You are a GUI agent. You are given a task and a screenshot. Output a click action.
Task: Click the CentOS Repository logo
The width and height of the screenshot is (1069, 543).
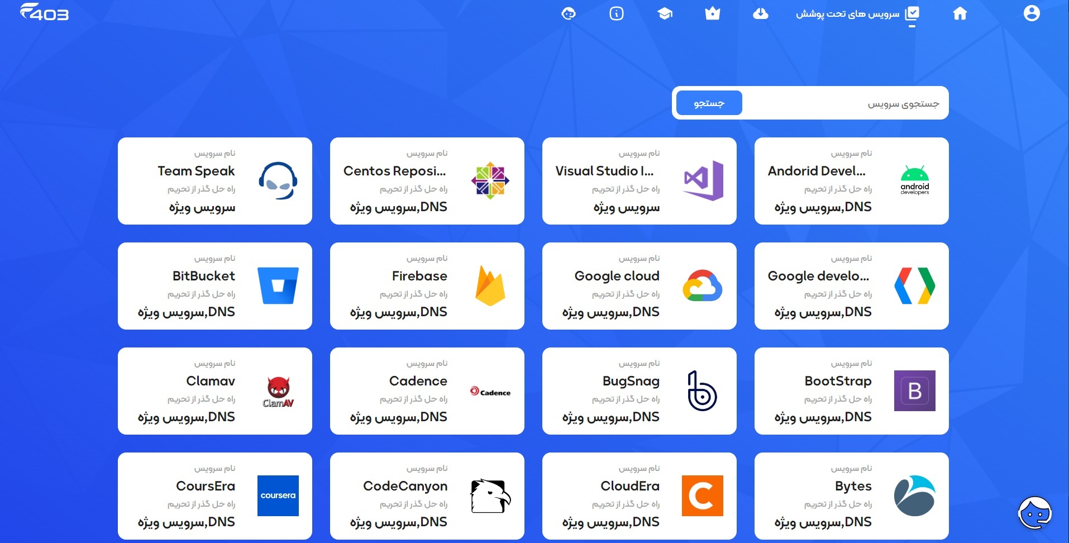click(x=490, y=180)
